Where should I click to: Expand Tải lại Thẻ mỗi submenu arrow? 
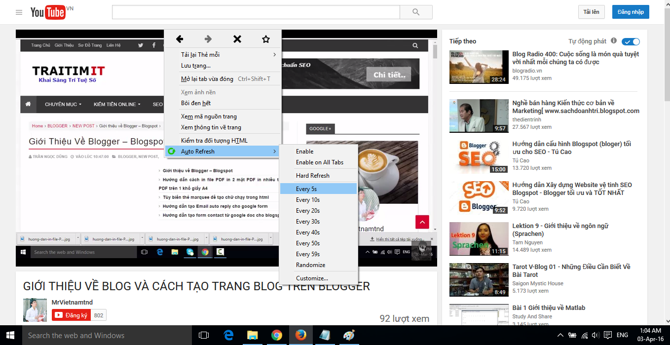point(275,54)
